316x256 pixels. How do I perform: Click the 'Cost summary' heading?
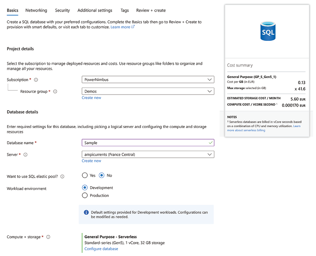click(240, 65)
